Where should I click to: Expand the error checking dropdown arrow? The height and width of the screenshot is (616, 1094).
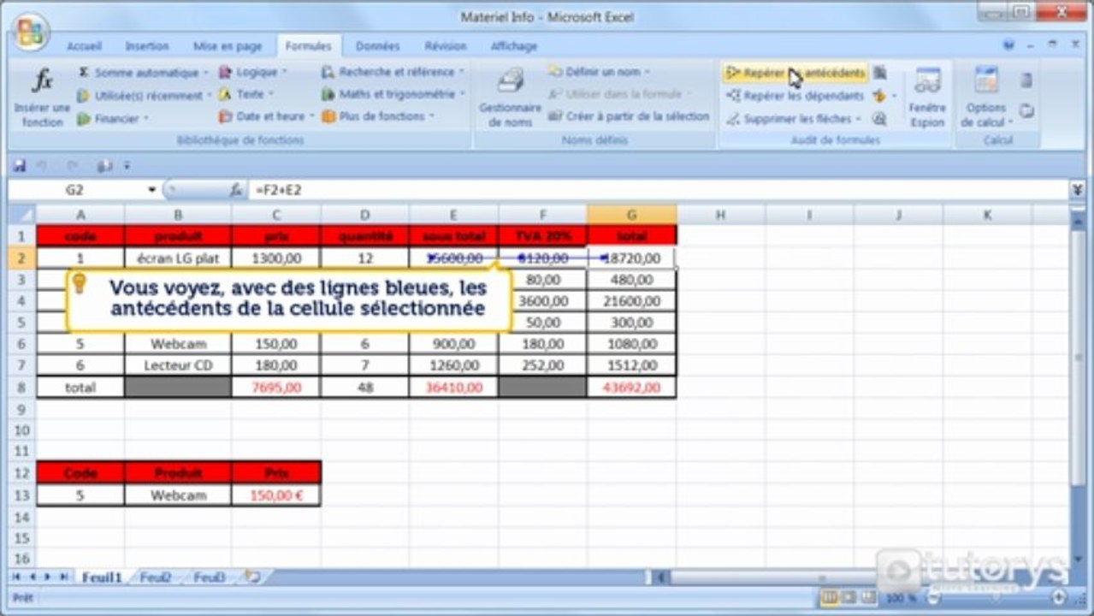pyautogui.click(x=894, y=96)
